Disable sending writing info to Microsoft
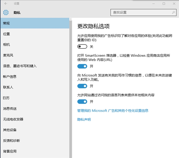Viewport: 179px width, 158px height. click(x=82, y=86)
